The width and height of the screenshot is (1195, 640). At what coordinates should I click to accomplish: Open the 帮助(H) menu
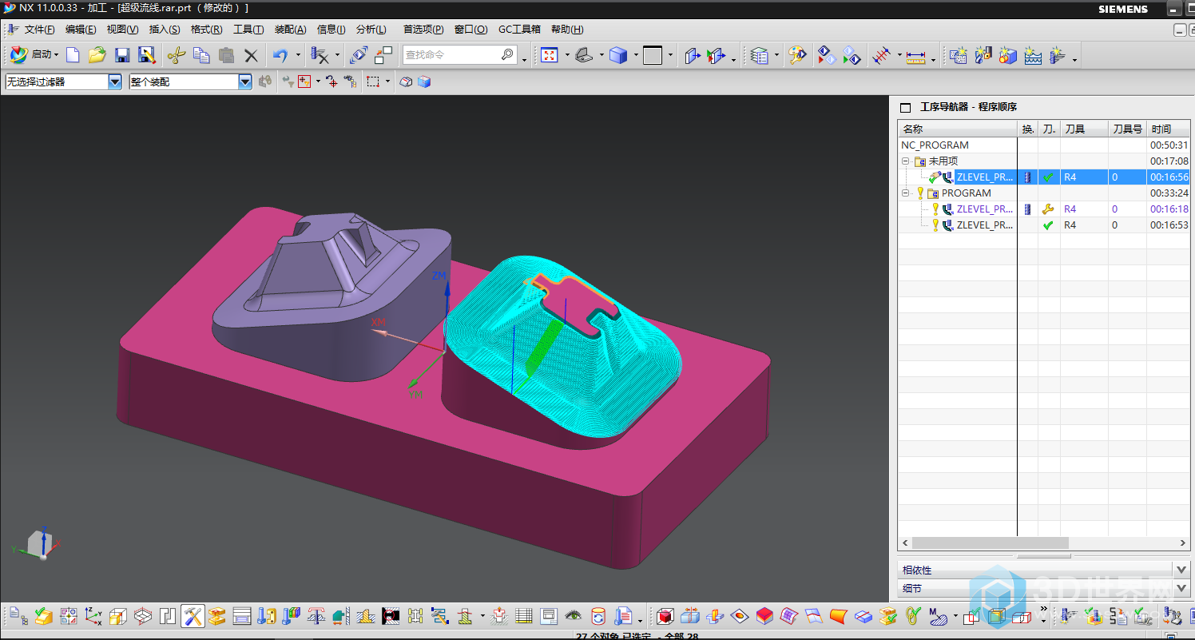pyautogui.click(x=566, y=30)
